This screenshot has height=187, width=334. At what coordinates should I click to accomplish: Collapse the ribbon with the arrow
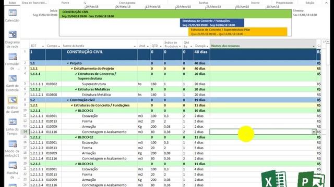click(x=326, y=3)
